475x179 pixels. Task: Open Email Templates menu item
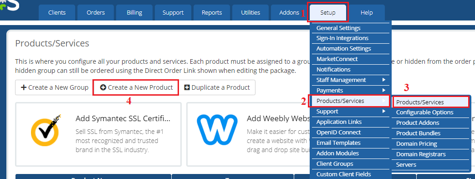click(351, 143)
